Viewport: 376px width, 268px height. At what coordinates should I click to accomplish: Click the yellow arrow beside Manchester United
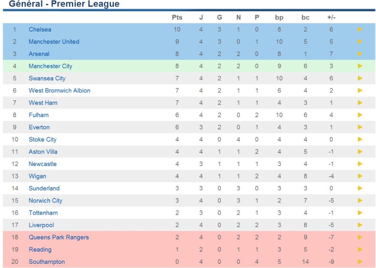point(360,42)
